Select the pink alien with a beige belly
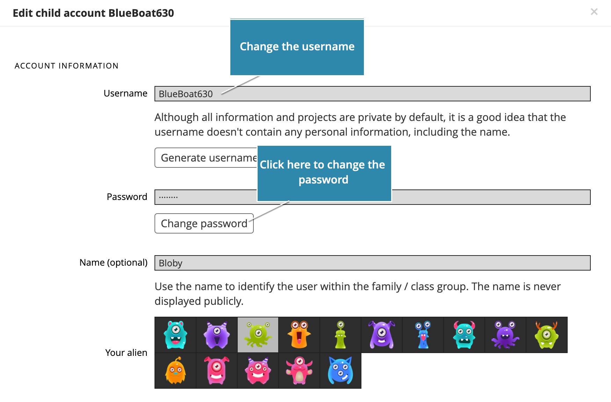The image size is (611, 402). point(299,371)
